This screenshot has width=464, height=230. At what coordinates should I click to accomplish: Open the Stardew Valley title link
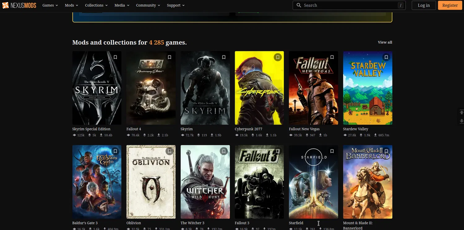point(356,129)
